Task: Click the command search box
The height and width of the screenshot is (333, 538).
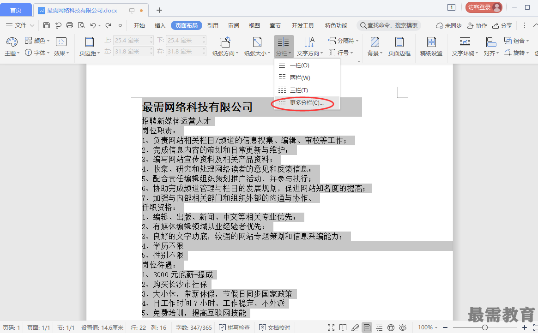Action: 389,25
